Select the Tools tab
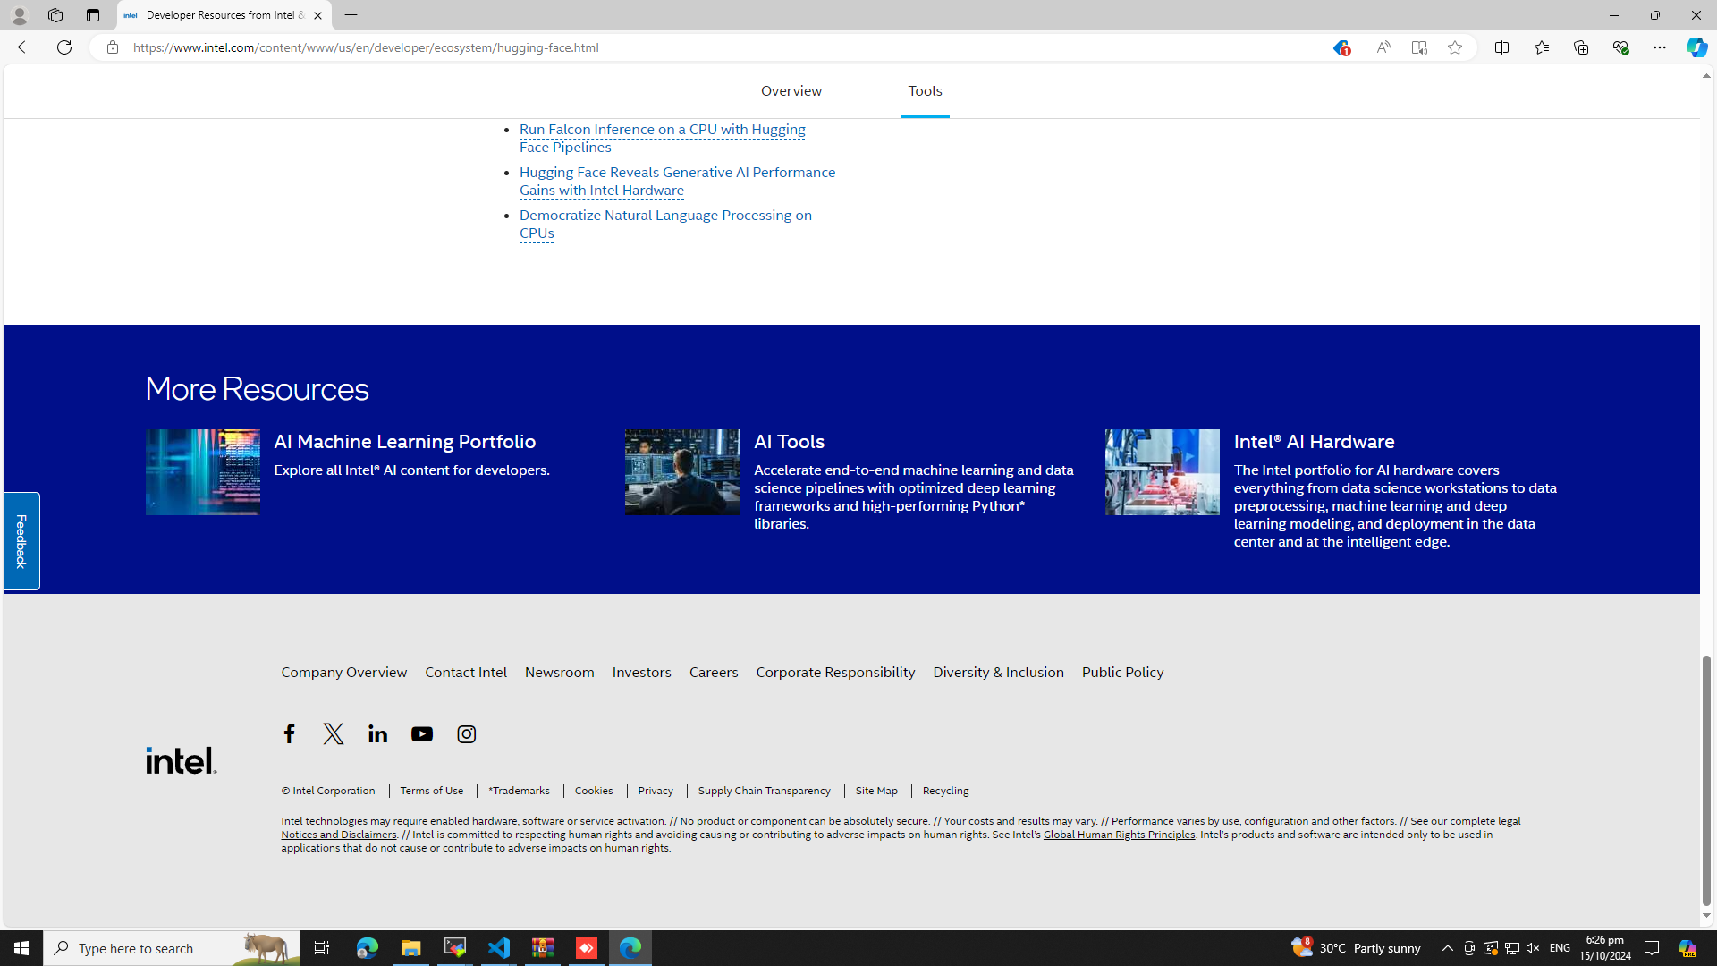Image resolution: width=1717 pixels, height=966 pixels. tap(925, 91)
